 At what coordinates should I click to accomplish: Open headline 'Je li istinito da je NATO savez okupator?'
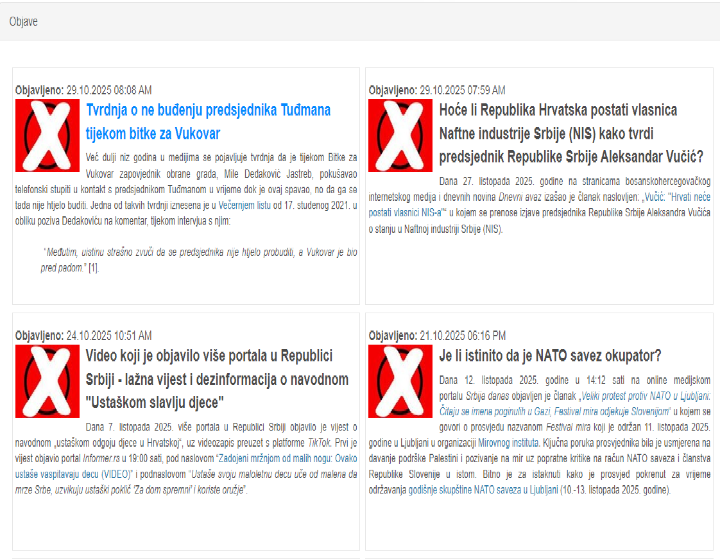tap(550, 356)
